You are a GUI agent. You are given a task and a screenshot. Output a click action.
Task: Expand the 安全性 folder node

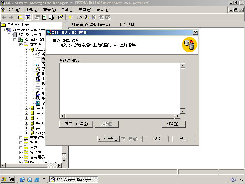click(21, 152)
